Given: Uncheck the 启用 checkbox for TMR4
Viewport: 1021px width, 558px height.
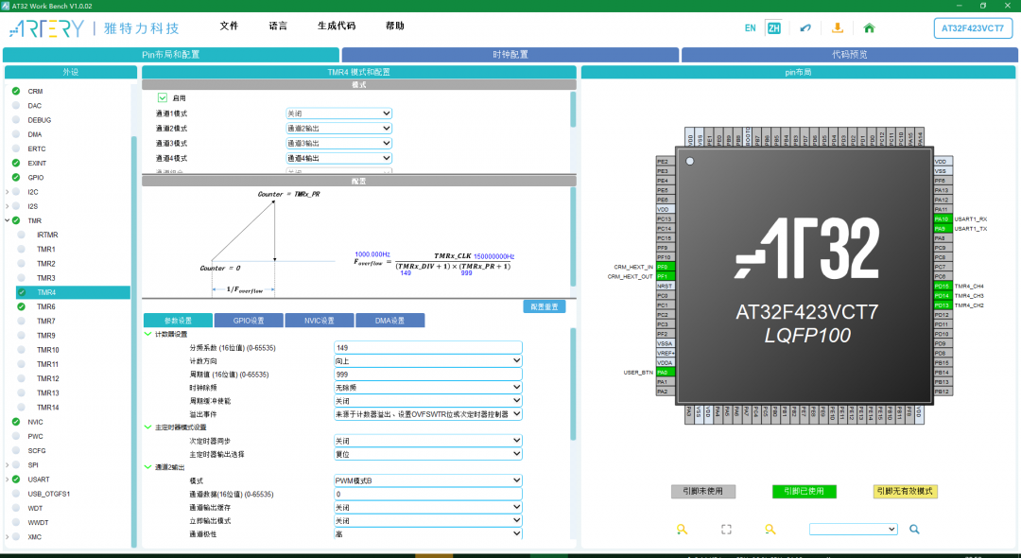Looking at the screenshot, I should coord(163,97).
